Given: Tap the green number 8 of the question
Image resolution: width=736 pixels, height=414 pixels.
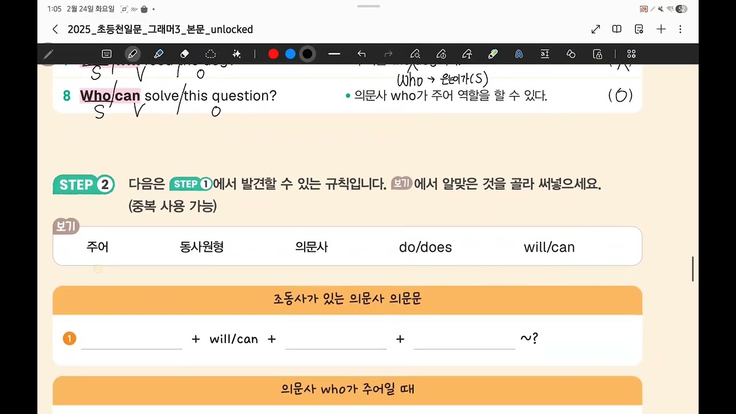Looking at the screenshot, I should coord(67,96).
